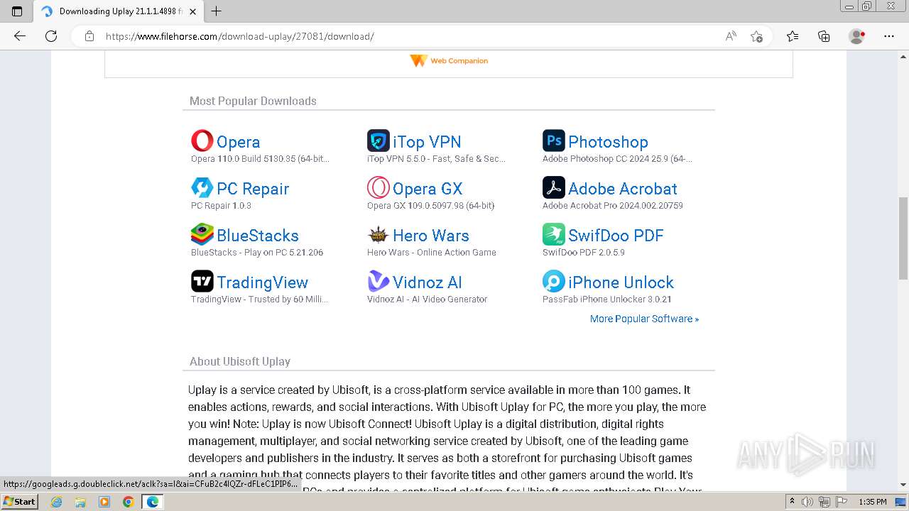Click the Web Companion banner logo

click(449, 61)
